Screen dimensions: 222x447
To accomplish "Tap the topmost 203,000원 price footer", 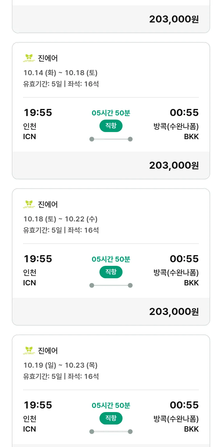I will pyautogui.click(x=174, y=19).
